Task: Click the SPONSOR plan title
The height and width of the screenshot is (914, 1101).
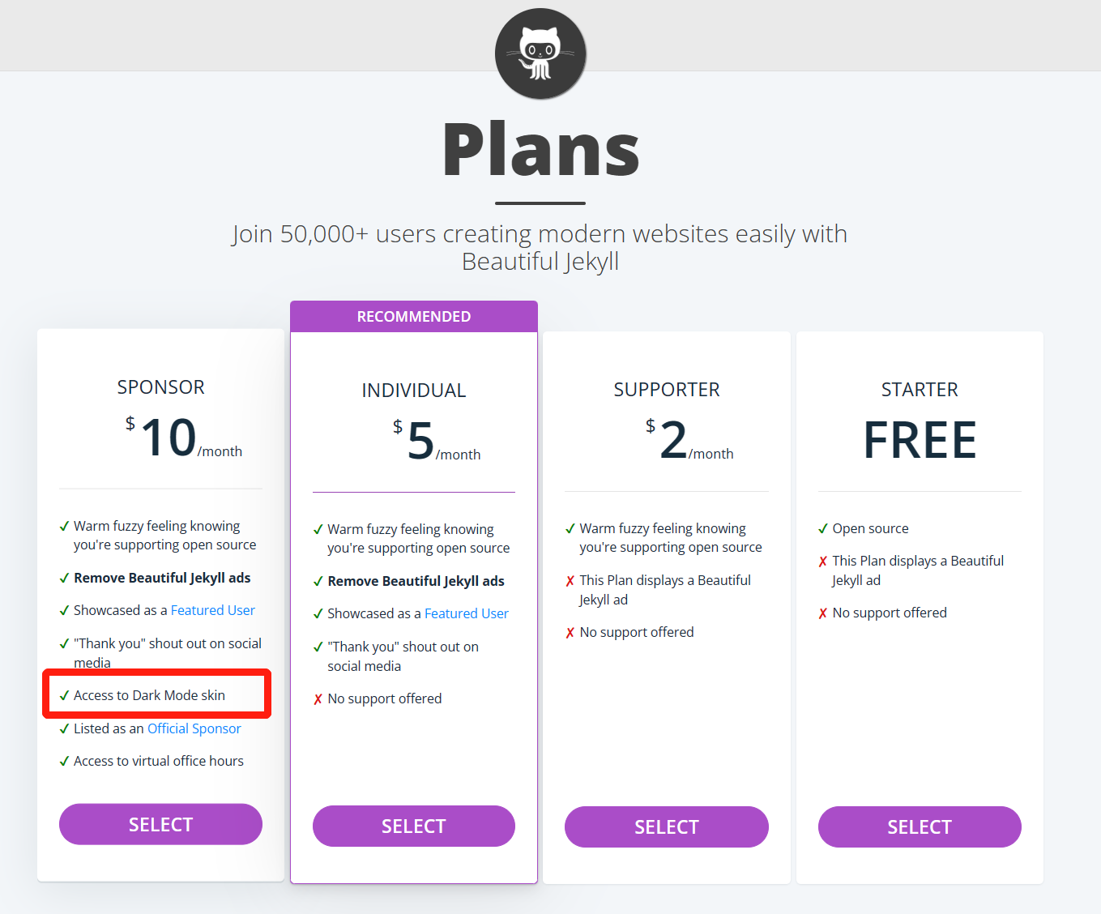Action: (x=160, y=387)
